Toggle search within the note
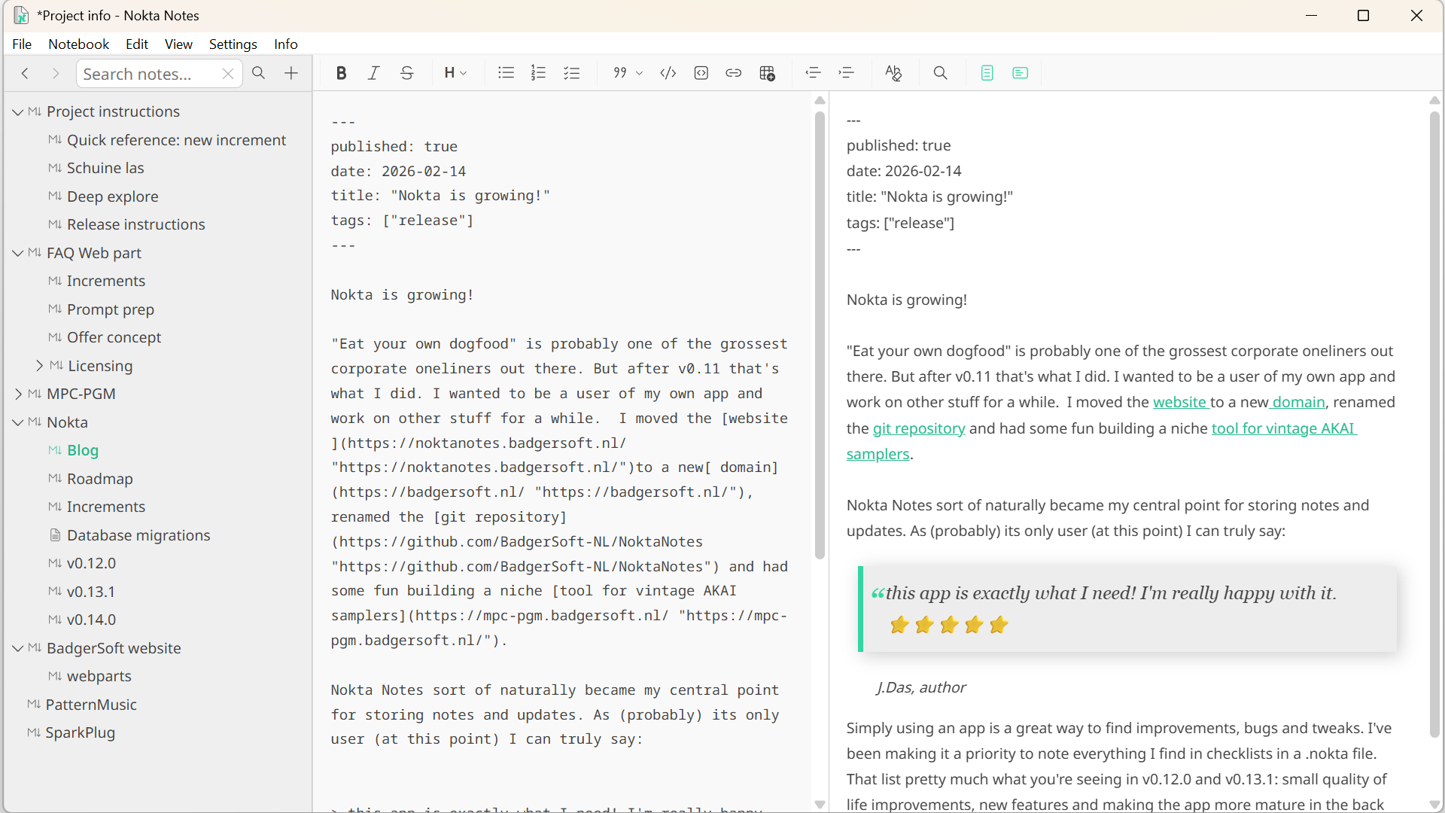Image resolution: width=1445 pixels, height=813 pixels. pyautogui.click(x=941, y=72)
